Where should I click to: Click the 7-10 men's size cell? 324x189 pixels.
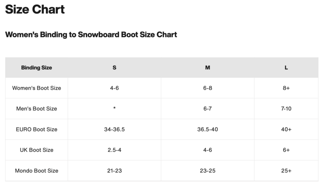pyautogui.click(x=286, y=109)
